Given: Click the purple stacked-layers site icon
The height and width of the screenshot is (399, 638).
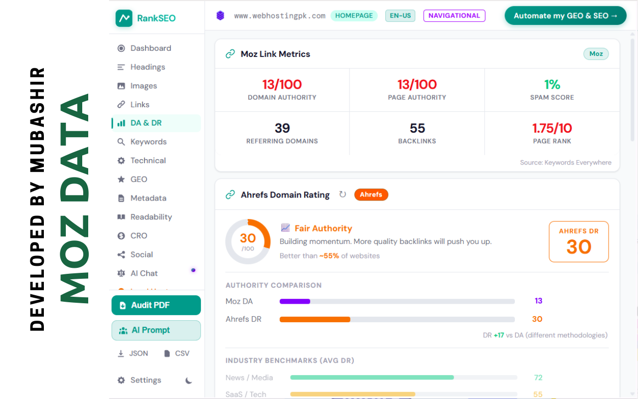Looking at the screenshot, I should (220, 15).
